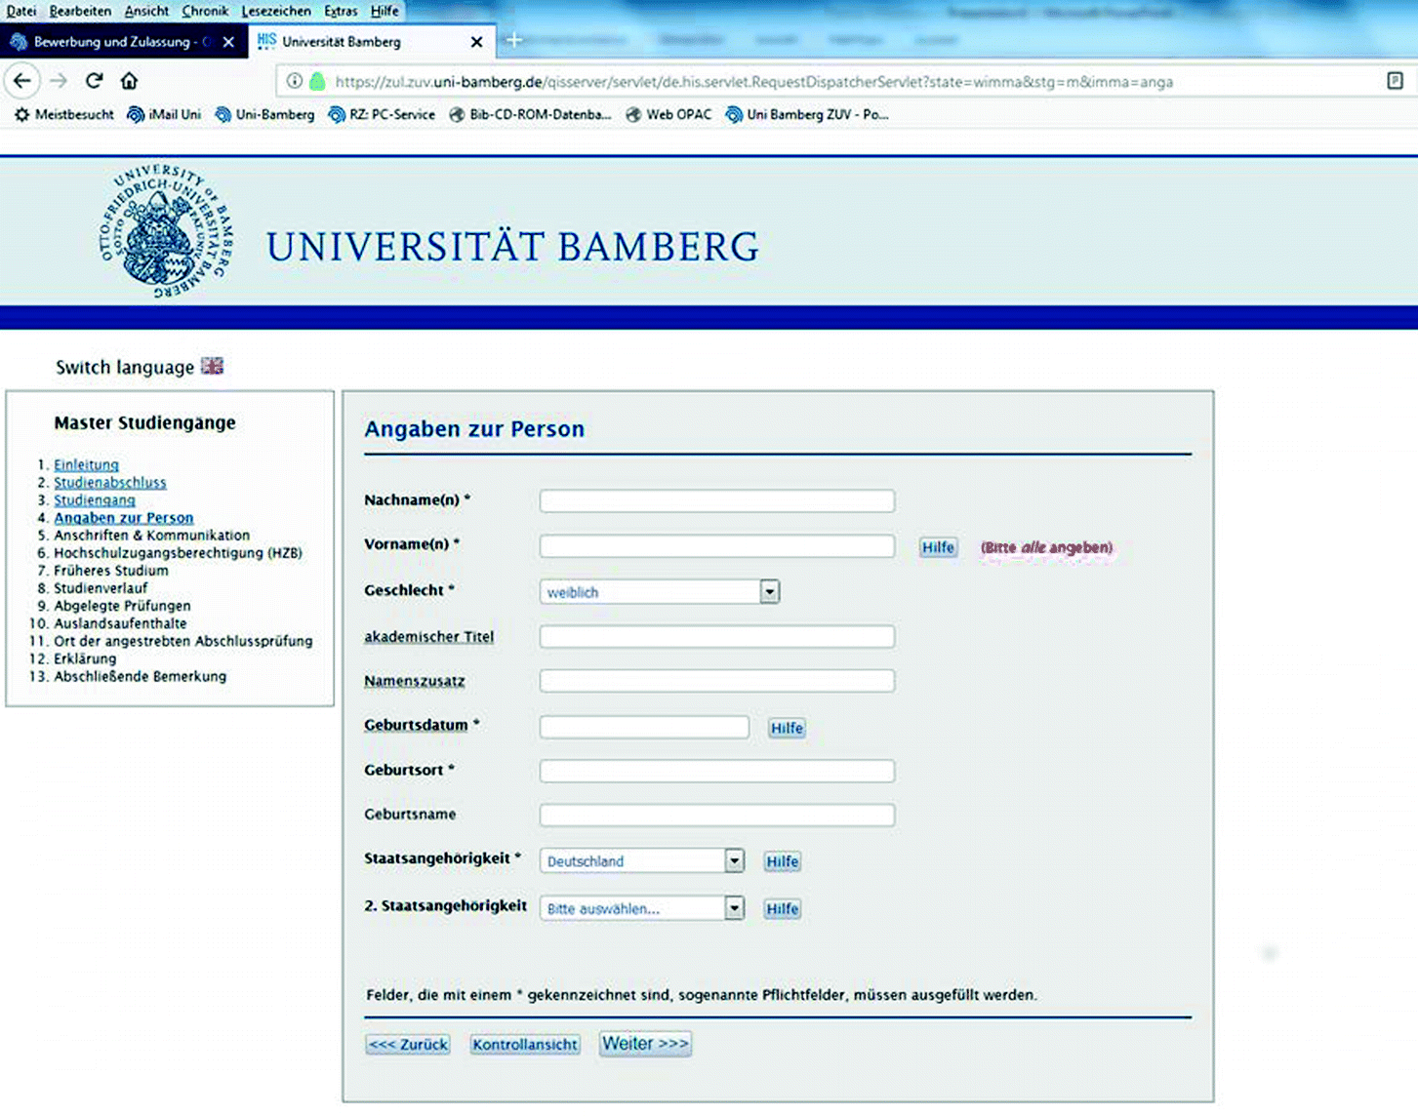Click Früheres Studium list item

pos(111,571)
